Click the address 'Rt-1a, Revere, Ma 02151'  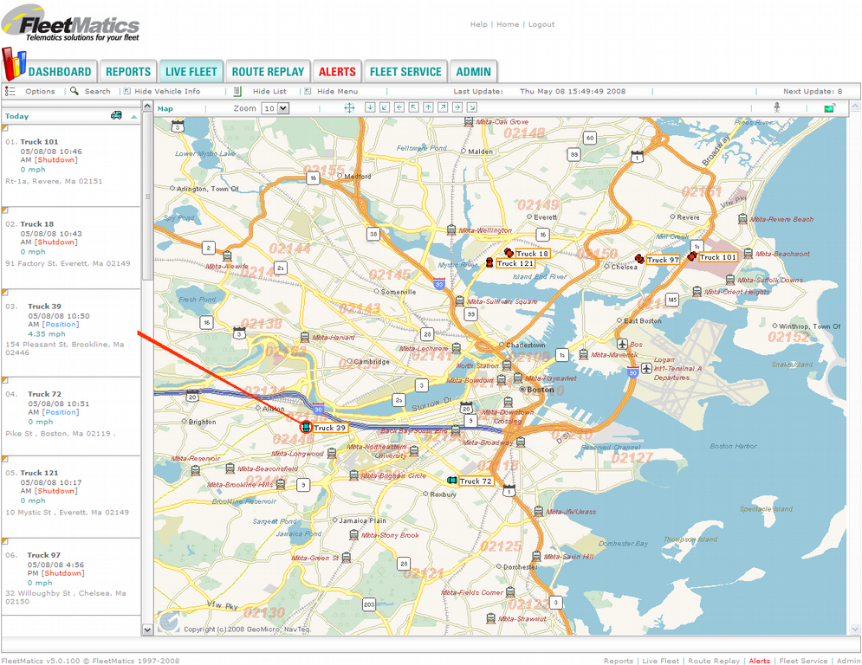tap(54, 181)
